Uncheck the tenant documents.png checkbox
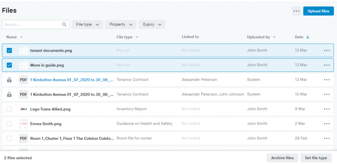The image size is (337, 164). pyautogui.click(x=9, y=50)
